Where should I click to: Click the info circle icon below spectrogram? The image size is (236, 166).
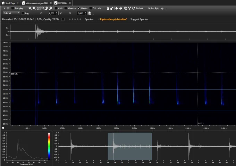3,128
